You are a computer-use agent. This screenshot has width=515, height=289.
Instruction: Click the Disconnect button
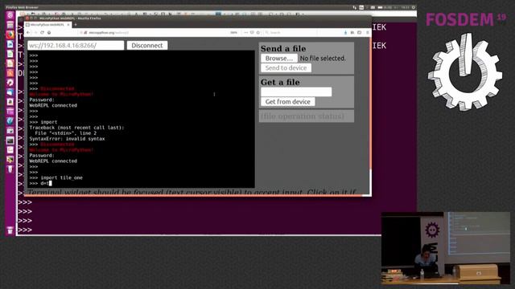pos(147,45)
